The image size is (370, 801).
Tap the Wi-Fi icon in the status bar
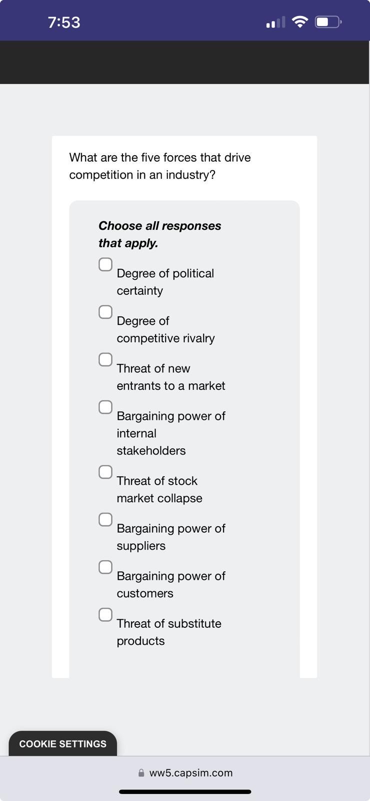point(299,22)
